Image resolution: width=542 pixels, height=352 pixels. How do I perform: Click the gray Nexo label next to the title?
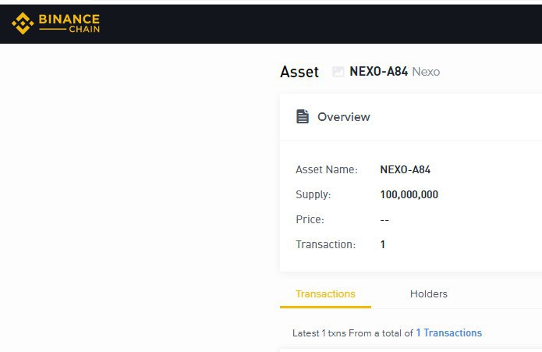point(427,72)
